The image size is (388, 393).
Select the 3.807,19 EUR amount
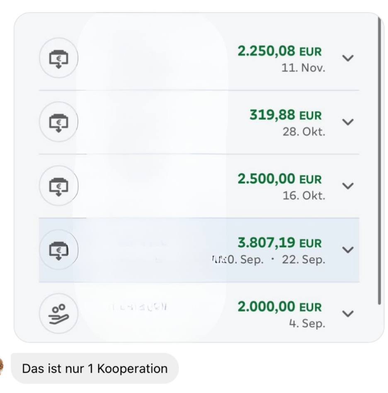click(279, 243)
